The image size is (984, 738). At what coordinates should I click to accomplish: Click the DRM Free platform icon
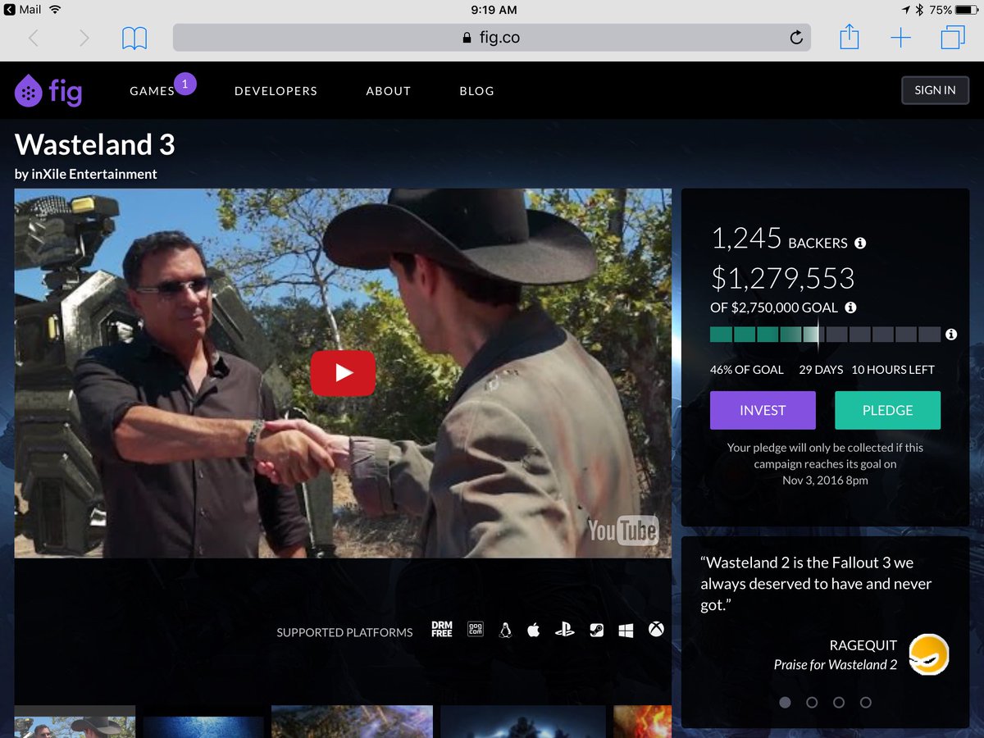tap(442, 630)
